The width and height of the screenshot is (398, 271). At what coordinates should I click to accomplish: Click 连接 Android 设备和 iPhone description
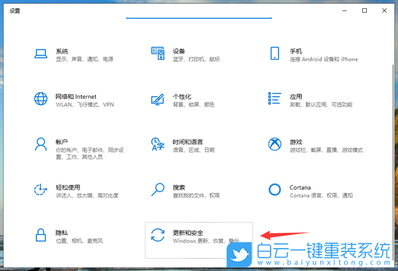324,59
